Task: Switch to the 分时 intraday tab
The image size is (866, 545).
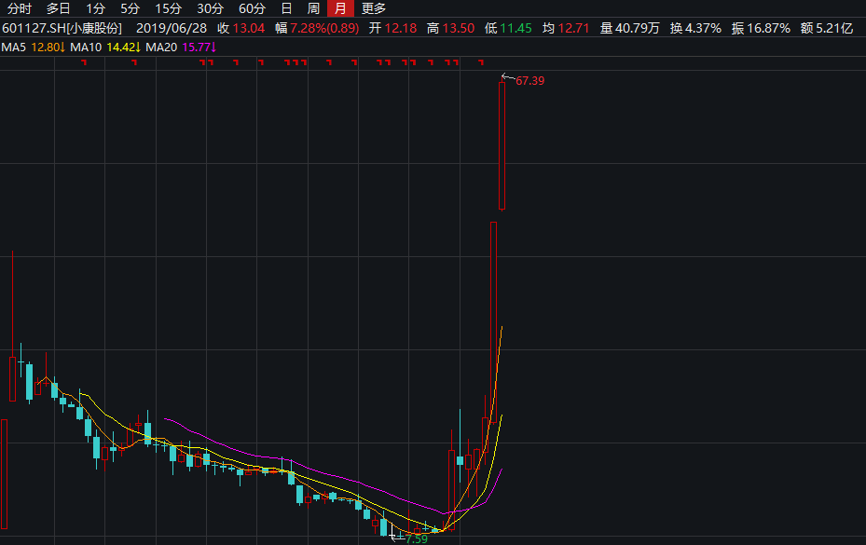Action: 20,8
